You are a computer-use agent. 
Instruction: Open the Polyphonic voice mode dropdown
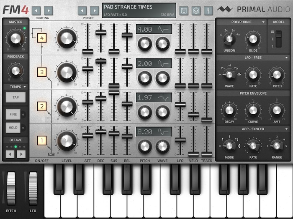242,22
